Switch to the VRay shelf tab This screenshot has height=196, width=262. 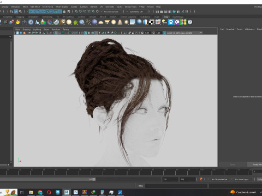(166, 17)
